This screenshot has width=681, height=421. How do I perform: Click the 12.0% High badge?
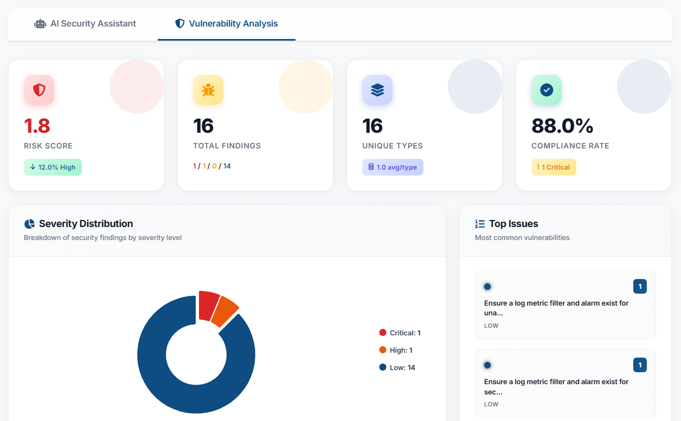click(53, 167)
